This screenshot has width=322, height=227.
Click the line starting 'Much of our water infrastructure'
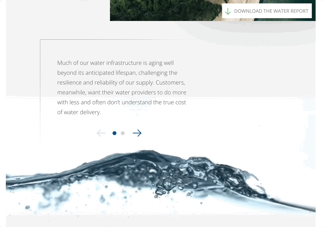coord(115,63)
